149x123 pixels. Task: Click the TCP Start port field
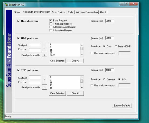tap(35, 78)
